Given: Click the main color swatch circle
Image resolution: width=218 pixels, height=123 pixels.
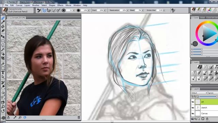Looking at the screenshot, I should pyautogui.click(x=195, y=44).
